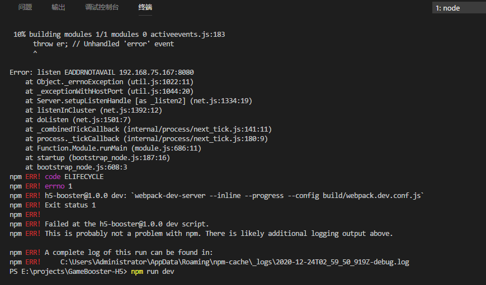
Task: Click net.js:1501:7 in doLisen line
Action: tap(102, 120)
